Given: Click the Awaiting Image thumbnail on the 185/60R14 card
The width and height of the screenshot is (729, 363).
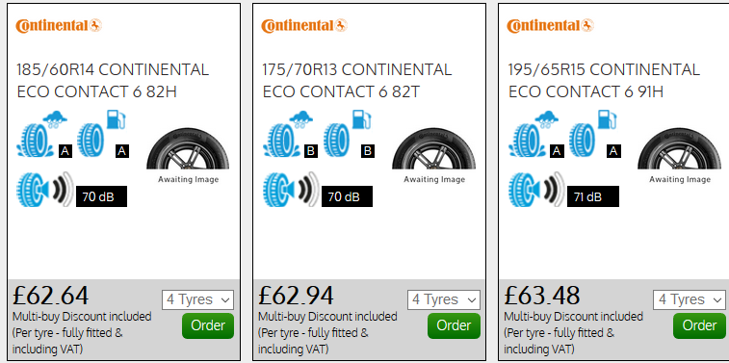Looking at the screenshot, I should (188, 156).
